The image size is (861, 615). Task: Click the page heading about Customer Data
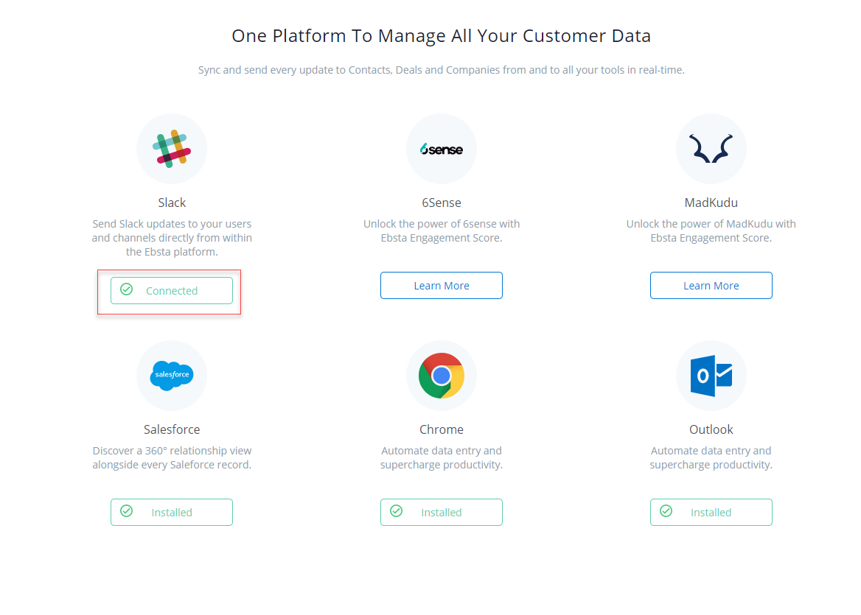click(441, 36)
